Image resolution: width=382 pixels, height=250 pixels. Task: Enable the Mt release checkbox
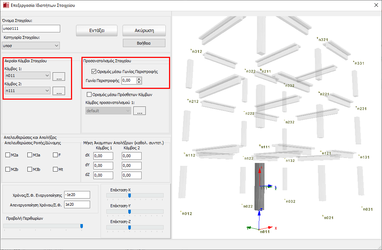tap(55, 169)
